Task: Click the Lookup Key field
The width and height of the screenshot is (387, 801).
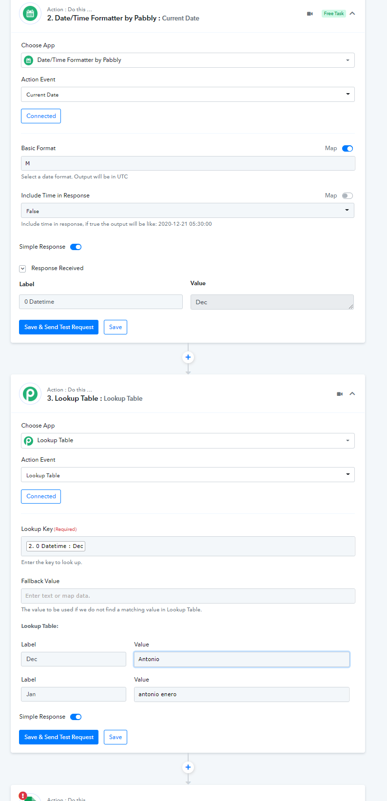Action: (x=188, y=546)
